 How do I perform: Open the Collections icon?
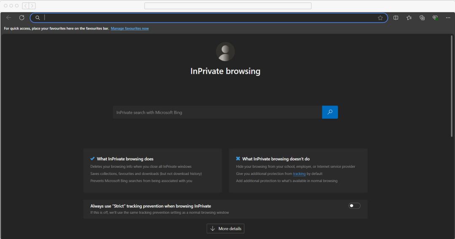422,18
